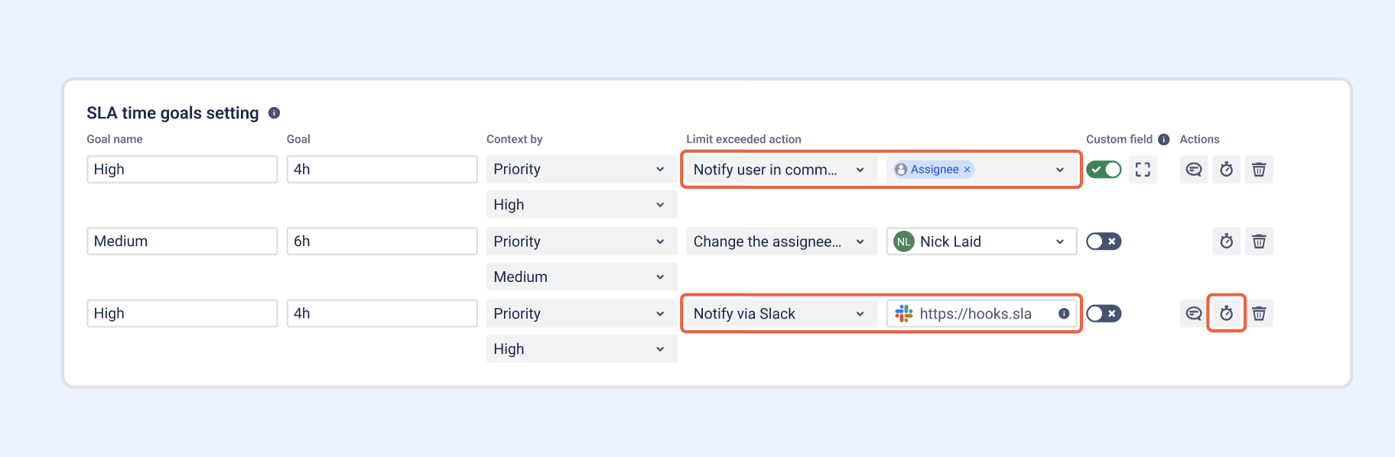The width and height of the screenshot is (1395, 457).
Task: Click the stopwatch icon in the Notify via Slack row
Action: [x=1226, y=313]
